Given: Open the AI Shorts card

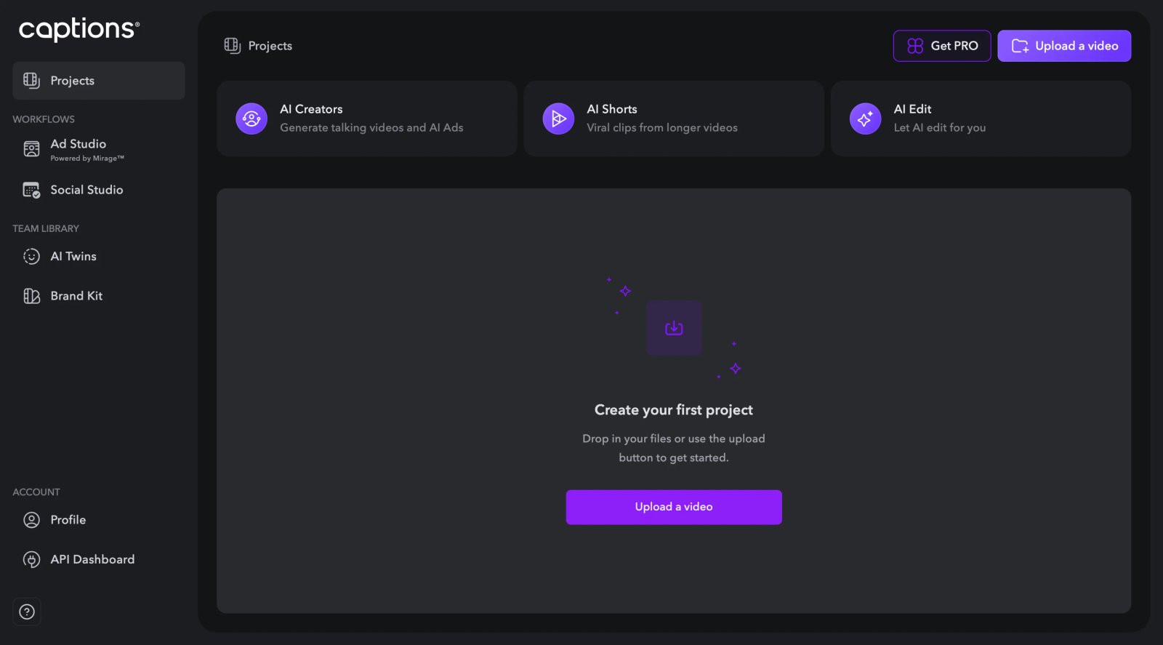Looking at the screenshot, I should pyautogui.click(x=673, y=119).
